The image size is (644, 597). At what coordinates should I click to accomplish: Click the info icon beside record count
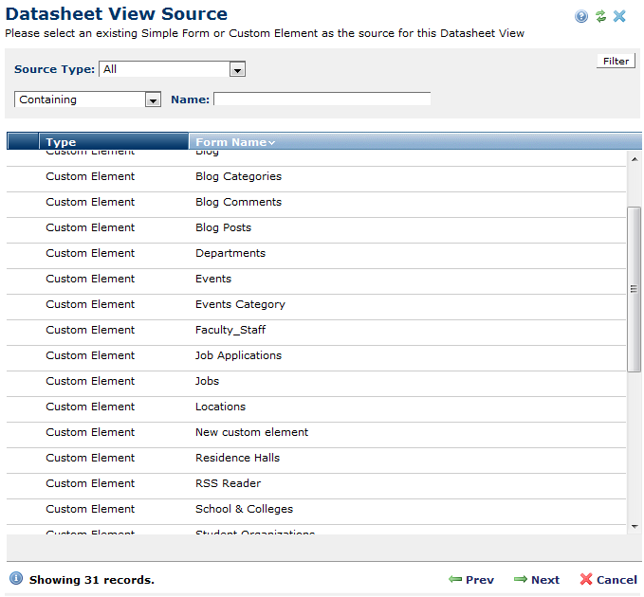[x=16, y=578]
